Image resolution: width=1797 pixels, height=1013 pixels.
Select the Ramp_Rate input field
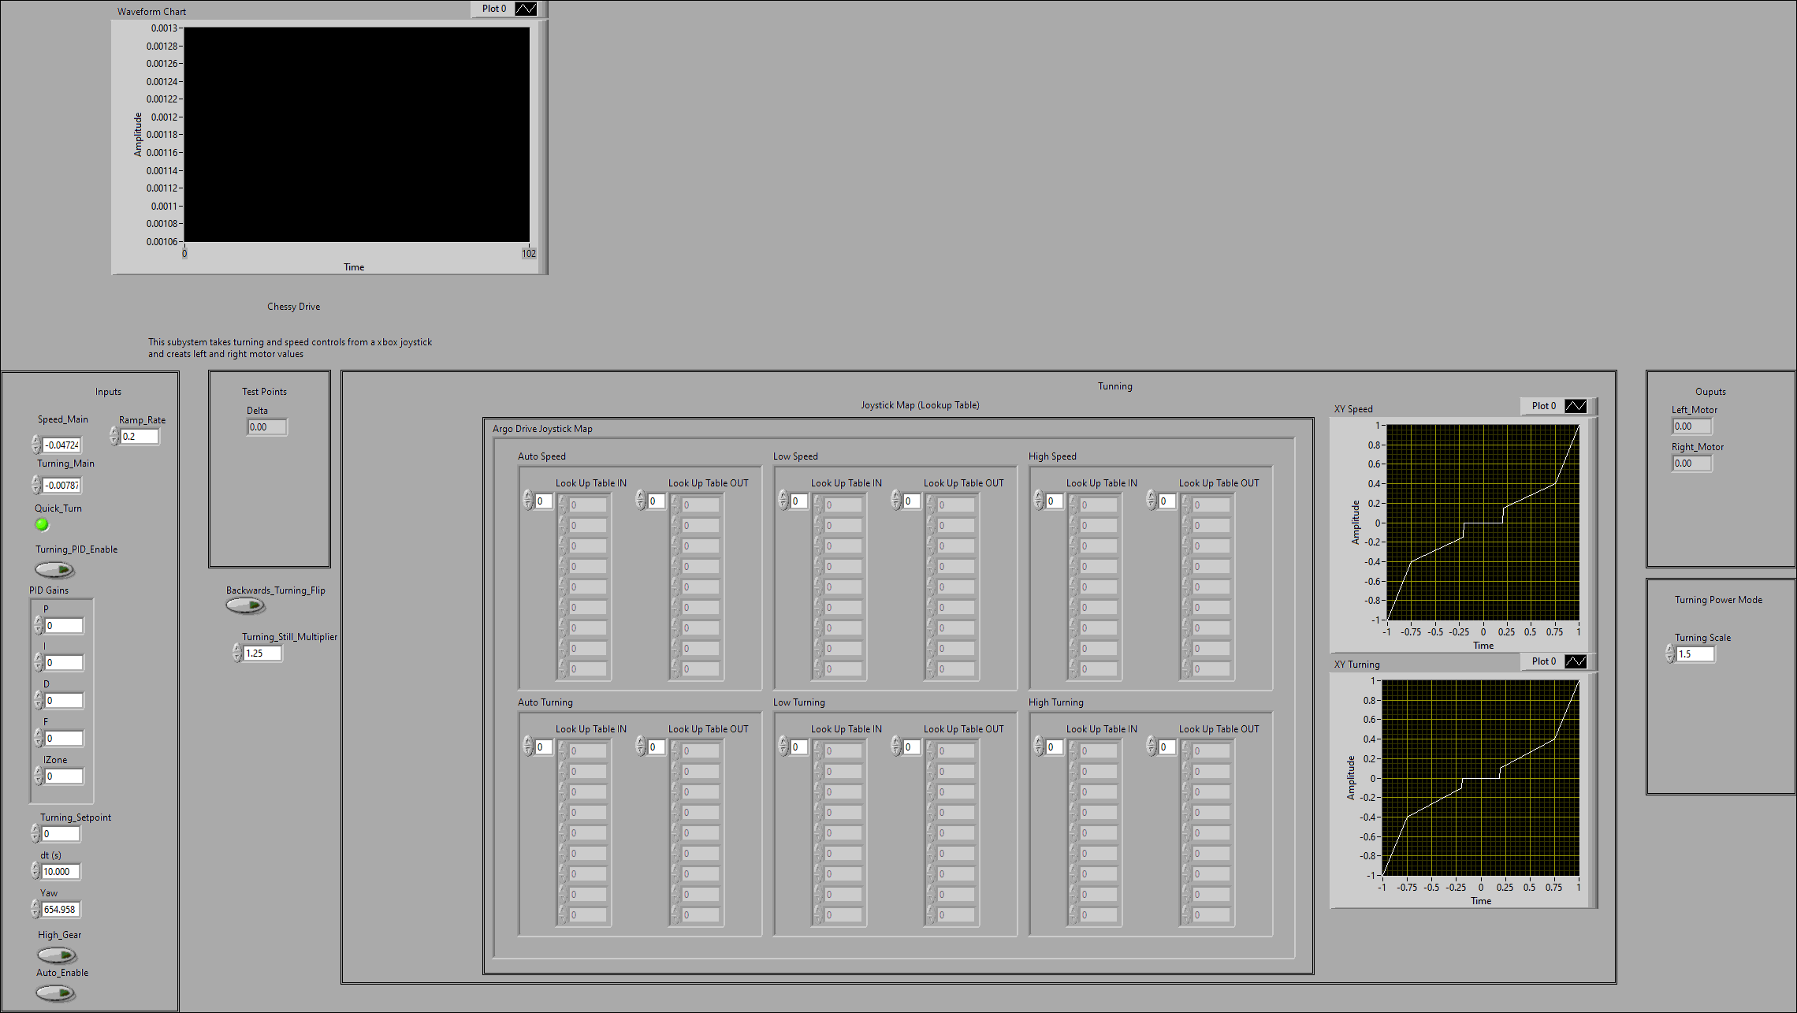(x=139, y=436)
